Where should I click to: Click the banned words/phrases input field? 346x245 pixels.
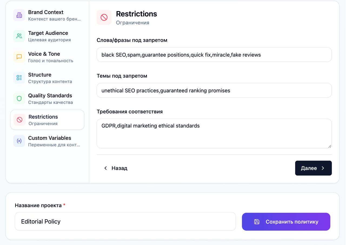(214, 55)
